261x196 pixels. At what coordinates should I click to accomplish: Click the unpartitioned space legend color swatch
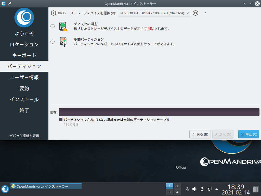pos(61,120)
